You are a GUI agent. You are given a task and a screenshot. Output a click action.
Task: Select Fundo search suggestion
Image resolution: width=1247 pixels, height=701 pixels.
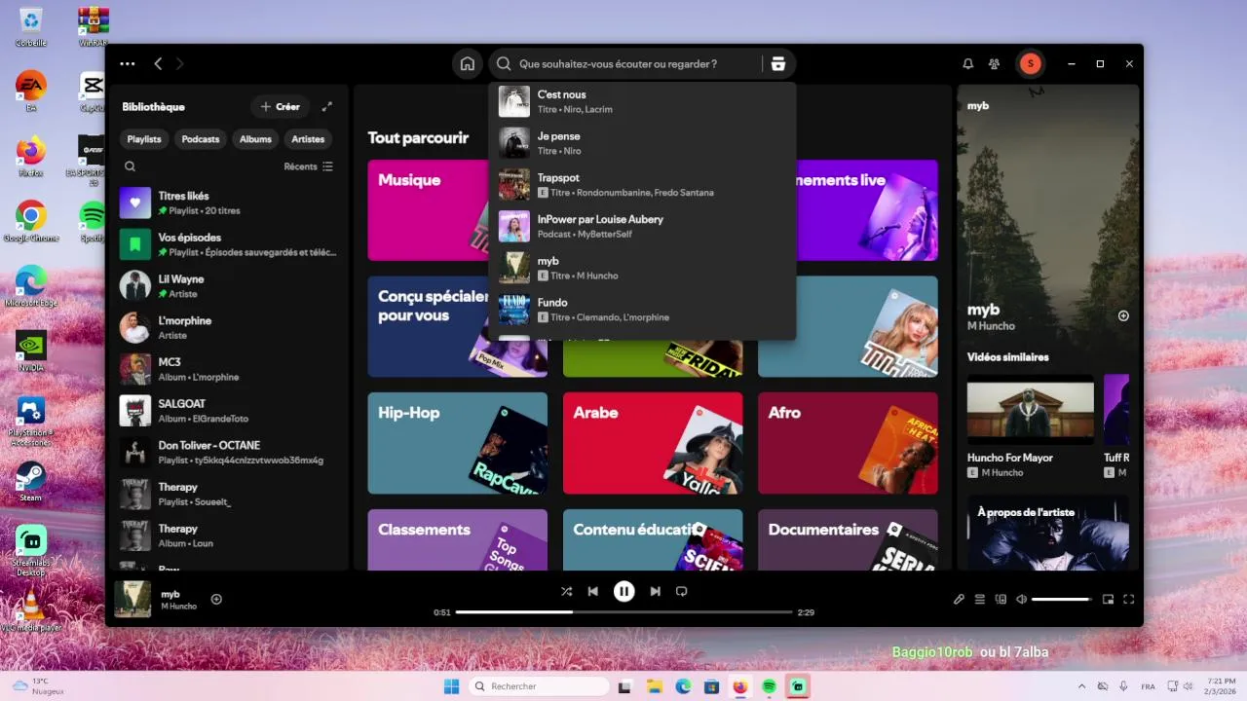(642, 310)
